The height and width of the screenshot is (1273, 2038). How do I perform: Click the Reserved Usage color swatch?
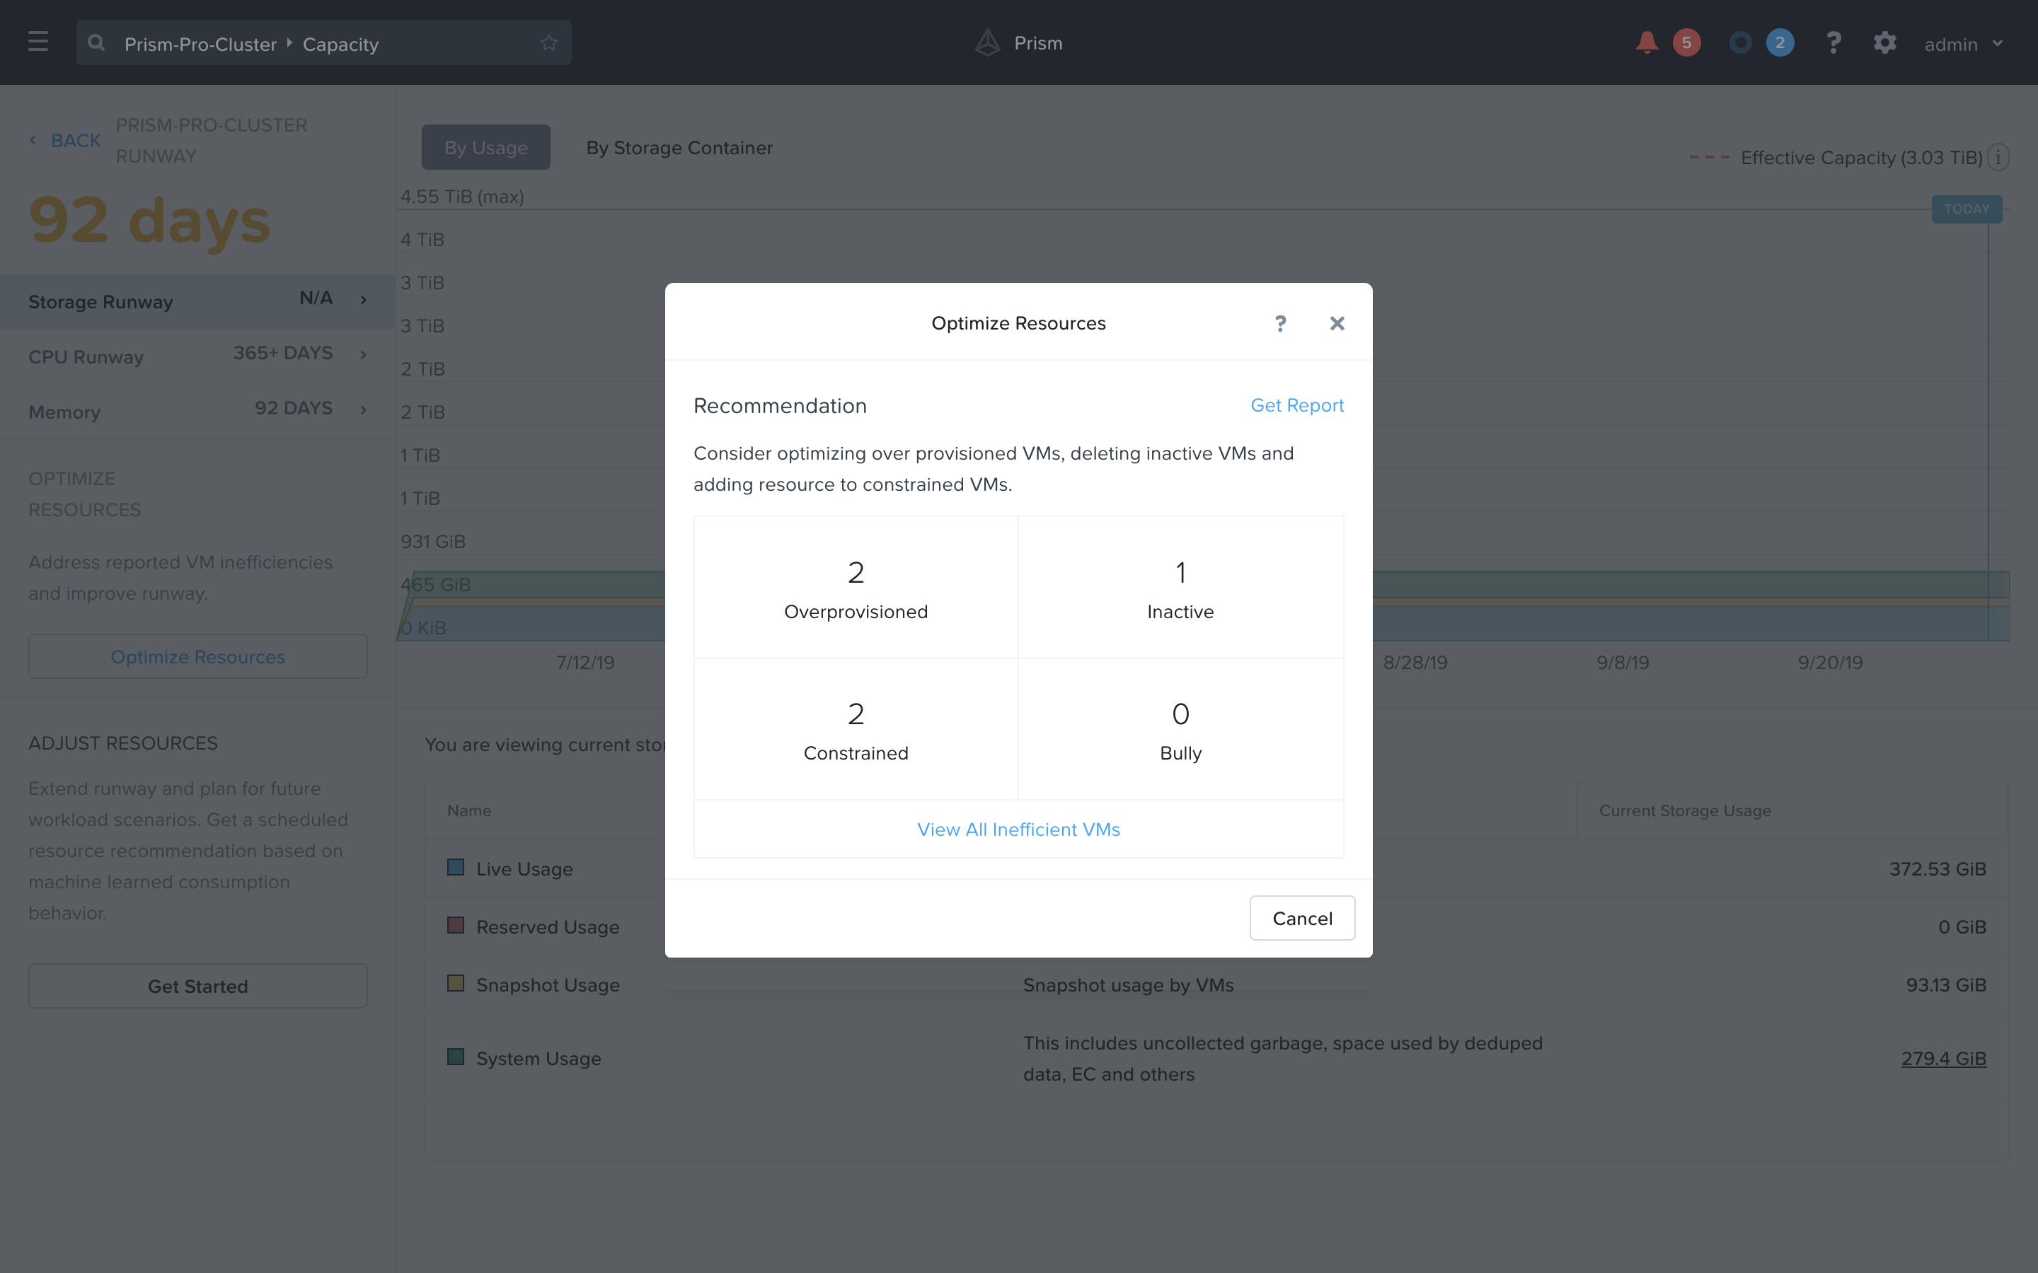click(x=456, y=925)
